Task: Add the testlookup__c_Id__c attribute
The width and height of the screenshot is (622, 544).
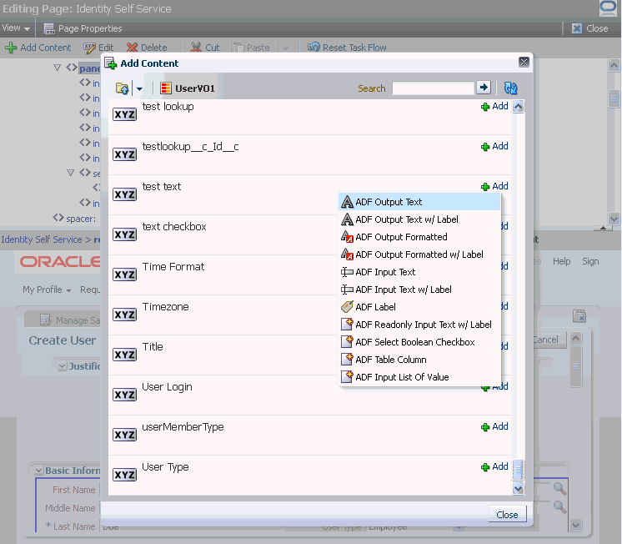Action: [494, 147]
